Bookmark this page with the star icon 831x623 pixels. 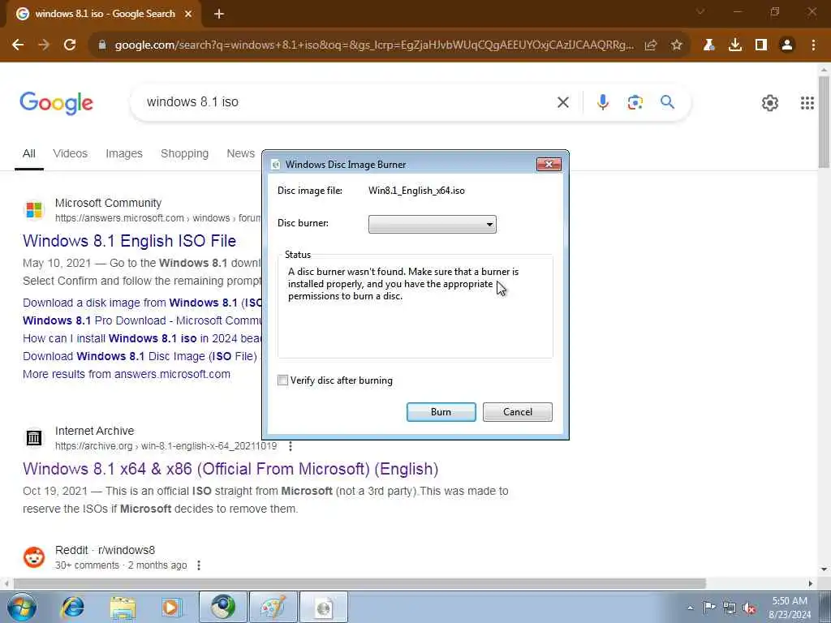pyautogui.click(x=677, y=45)
